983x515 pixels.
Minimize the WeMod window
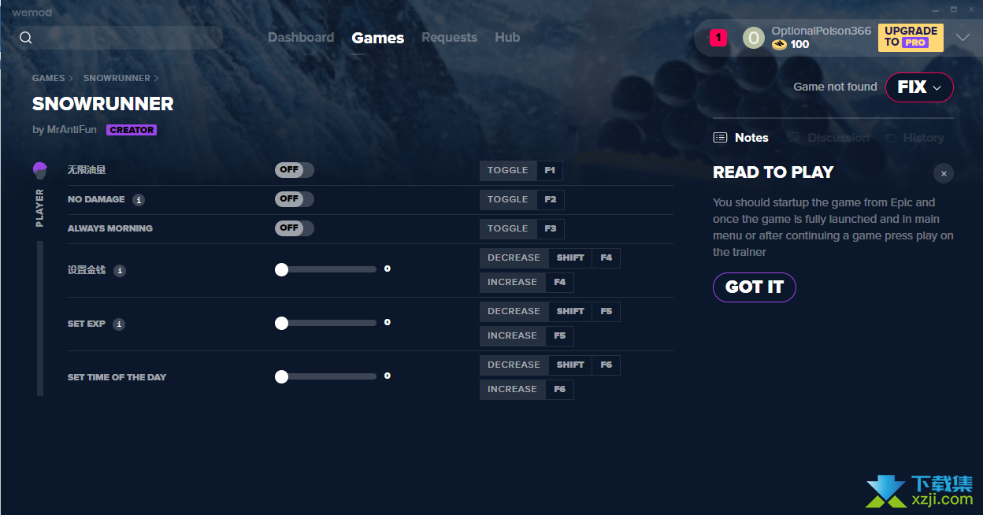click(935, 9)
